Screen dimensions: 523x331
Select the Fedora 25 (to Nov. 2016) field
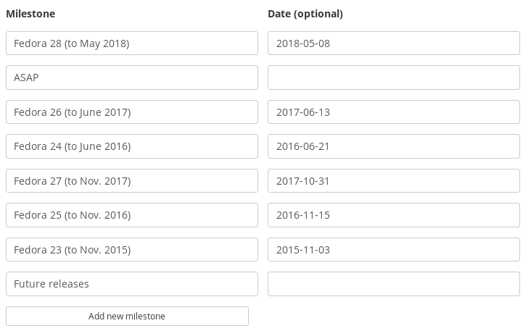[x=132, y=215]
